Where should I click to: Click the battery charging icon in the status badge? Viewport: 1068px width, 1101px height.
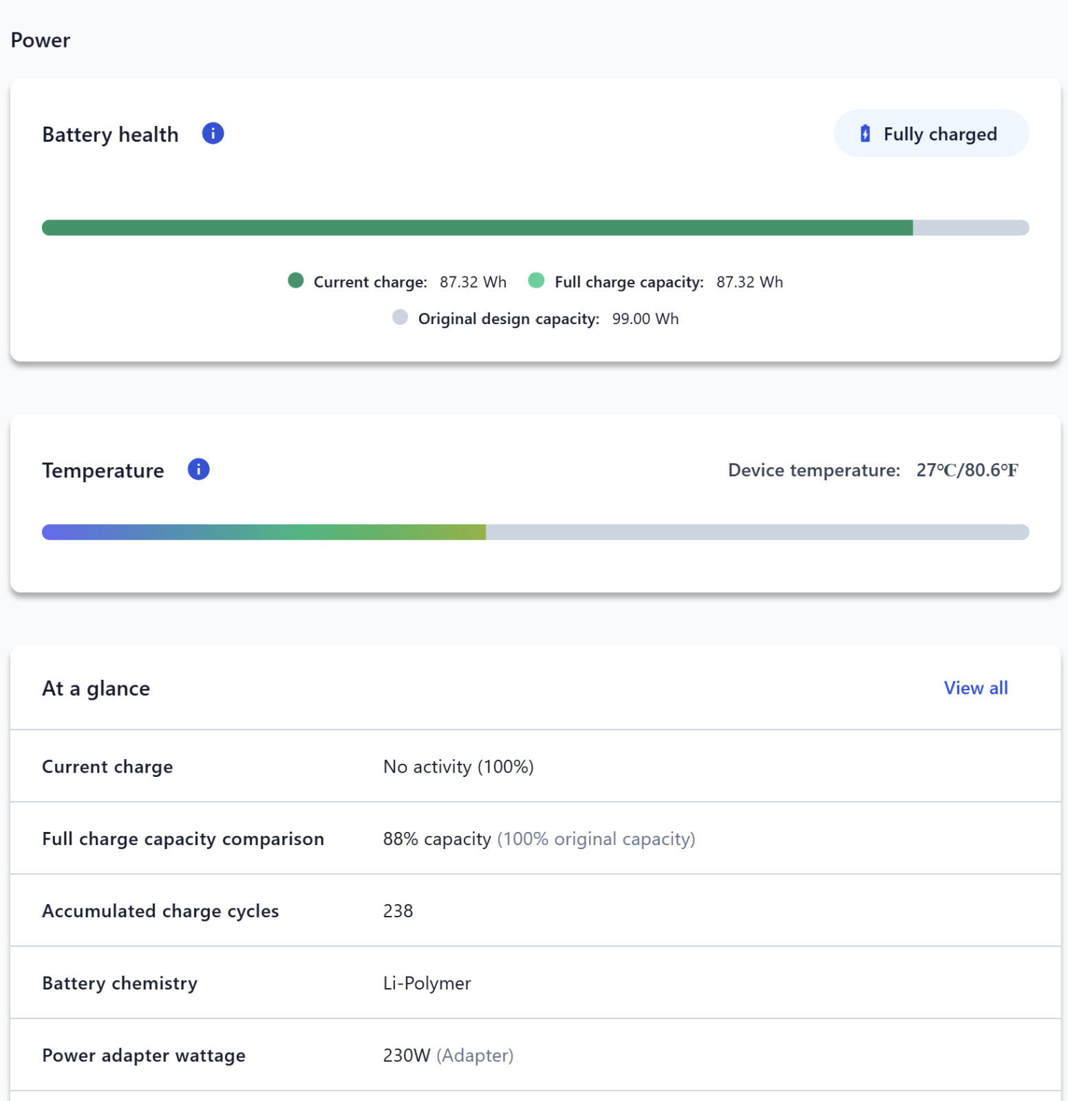click(865, 133)
